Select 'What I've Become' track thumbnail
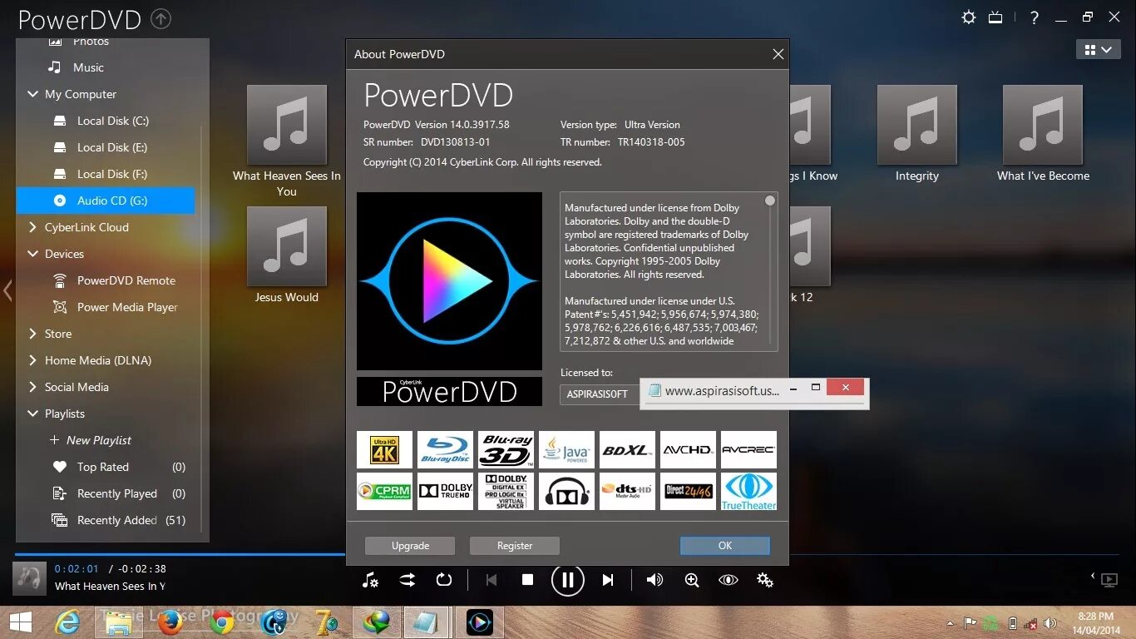 click(1043, 125)
